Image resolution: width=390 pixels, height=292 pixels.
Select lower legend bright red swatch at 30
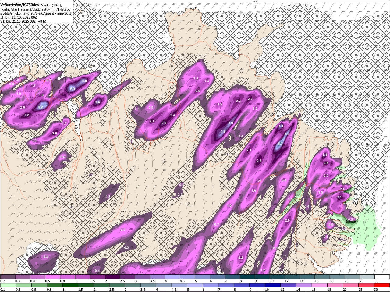(x=383, y=285)
